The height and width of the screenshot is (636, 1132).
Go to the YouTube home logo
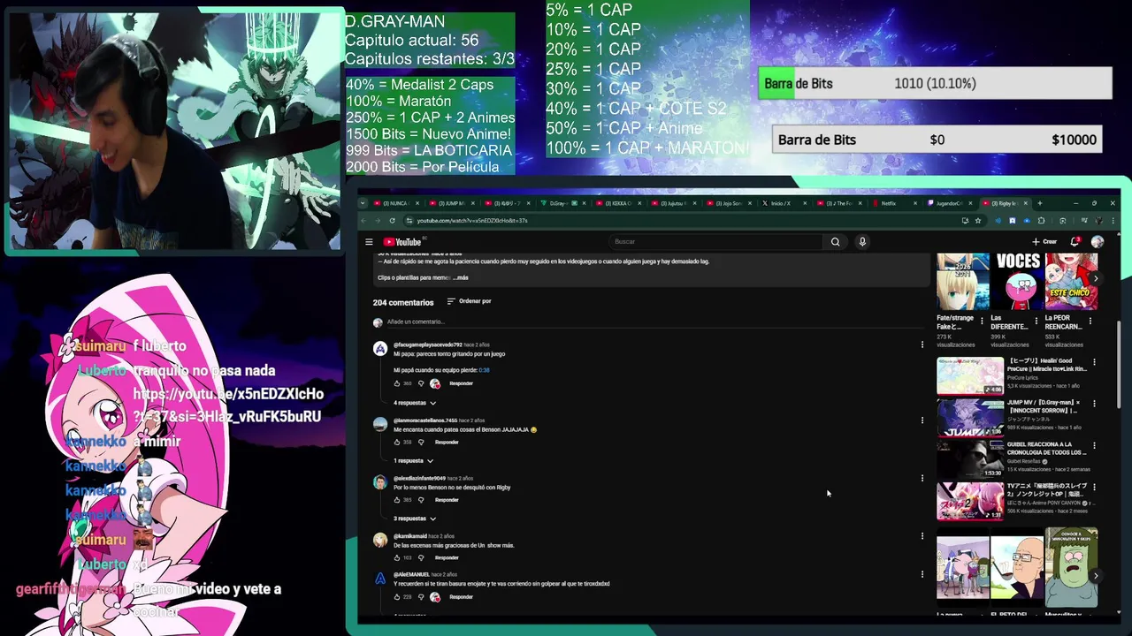402,242
